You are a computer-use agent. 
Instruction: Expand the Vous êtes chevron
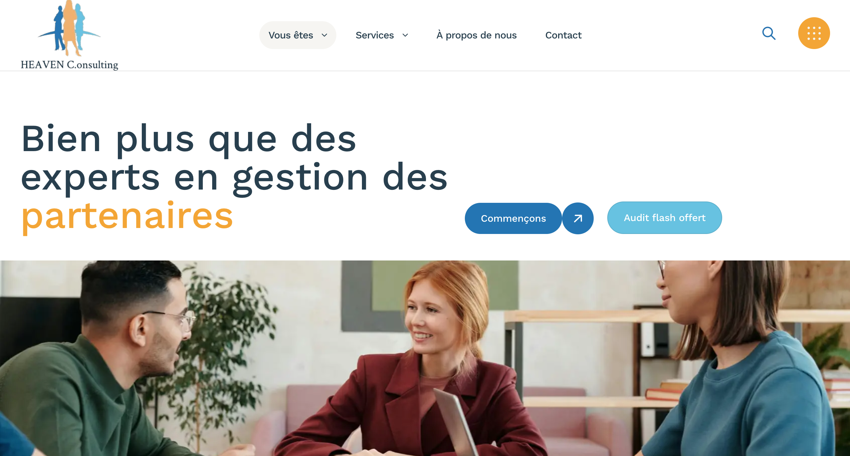tap(324, 35)
